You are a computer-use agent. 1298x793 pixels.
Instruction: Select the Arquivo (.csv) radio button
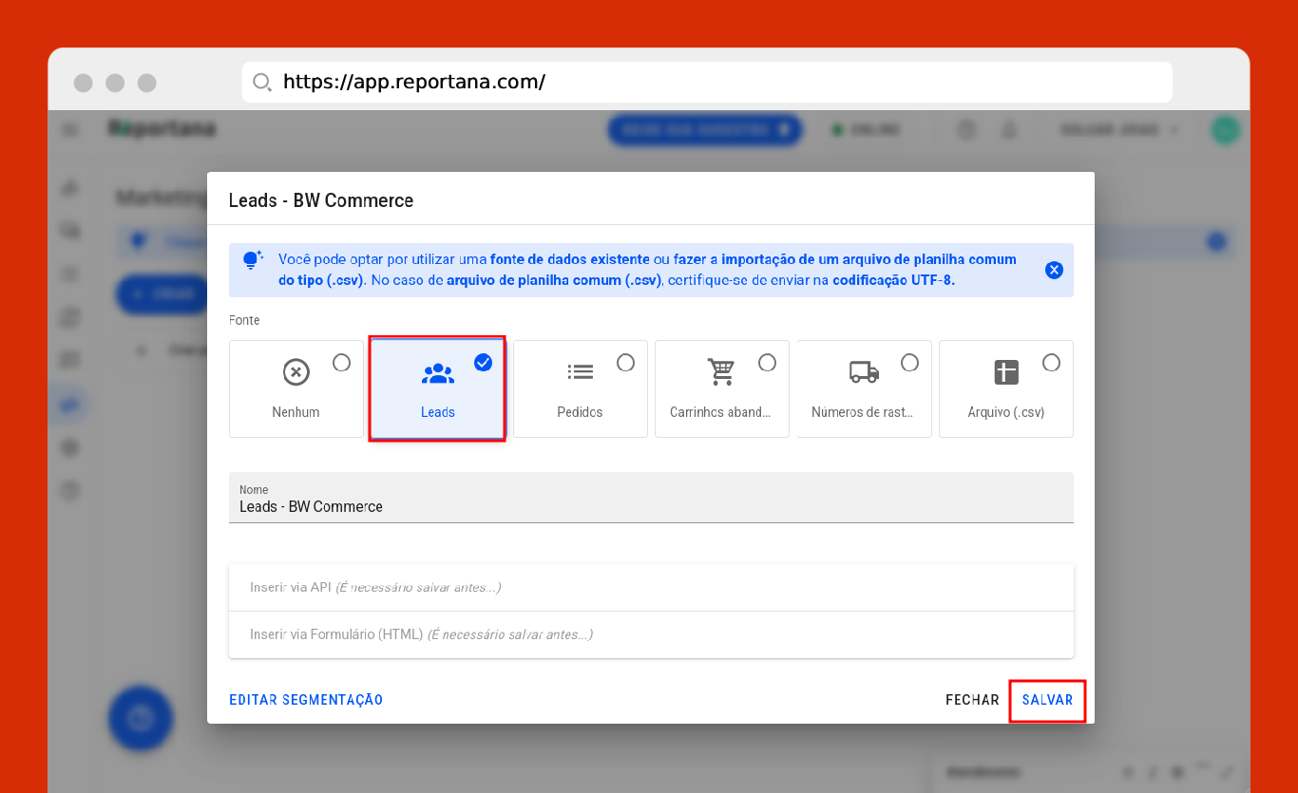coord(1051,363)
